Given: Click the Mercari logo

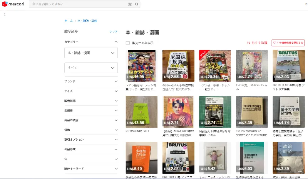Looking at the screenshot, I should 13,4.
